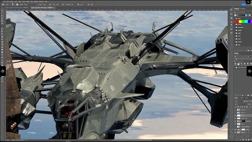Hide the Layer 2 layer

click(235, 116)
